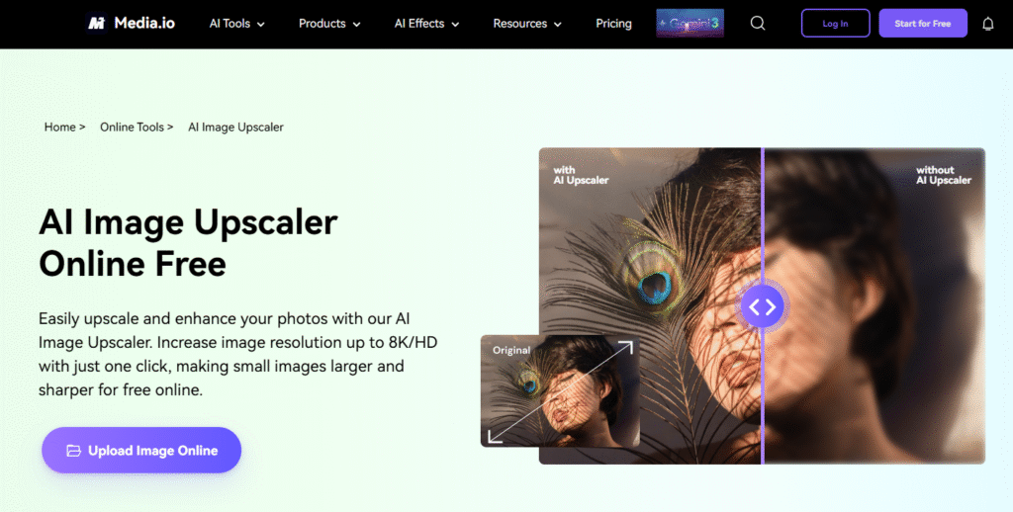Click the Media.io logo icon
Viewport: 1013px width, 512px height.
pos(96,24)
